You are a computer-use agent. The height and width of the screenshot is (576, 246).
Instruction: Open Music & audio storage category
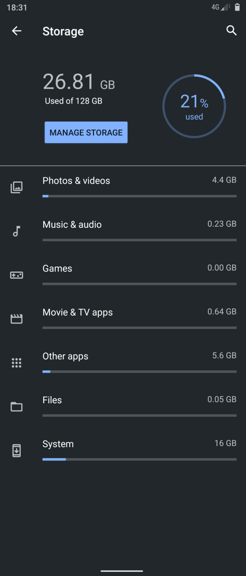(123, 231)
